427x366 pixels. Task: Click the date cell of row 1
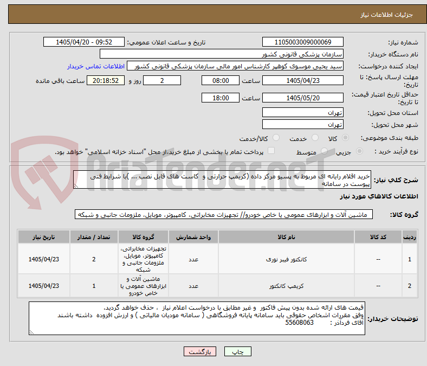coord(44,259)
